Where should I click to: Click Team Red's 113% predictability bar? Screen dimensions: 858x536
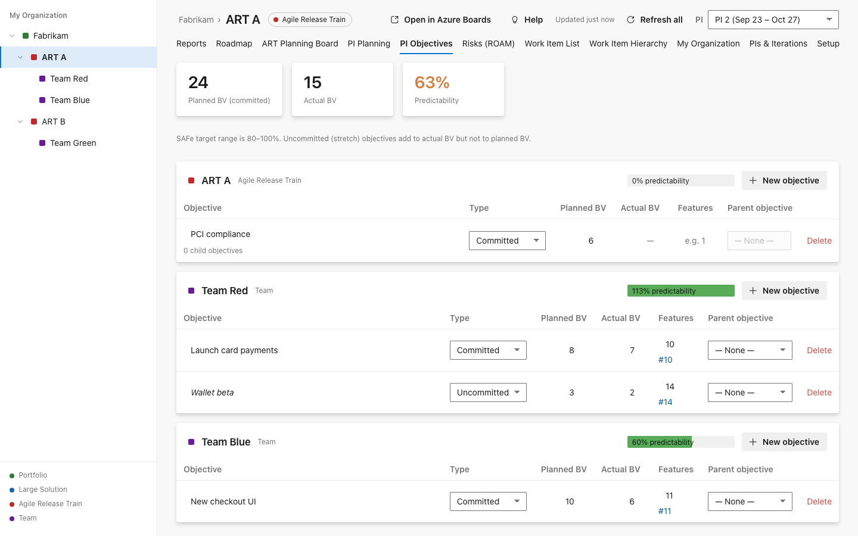click(x=681, y=291)
